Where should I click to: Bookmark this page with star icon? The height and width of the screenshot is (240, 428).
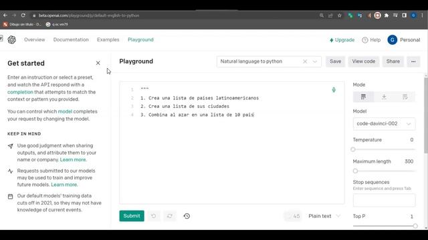point(340,15)
